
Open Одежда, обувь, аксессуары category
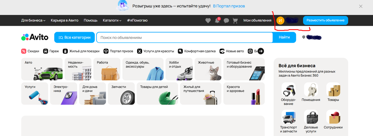coord(143,69)
